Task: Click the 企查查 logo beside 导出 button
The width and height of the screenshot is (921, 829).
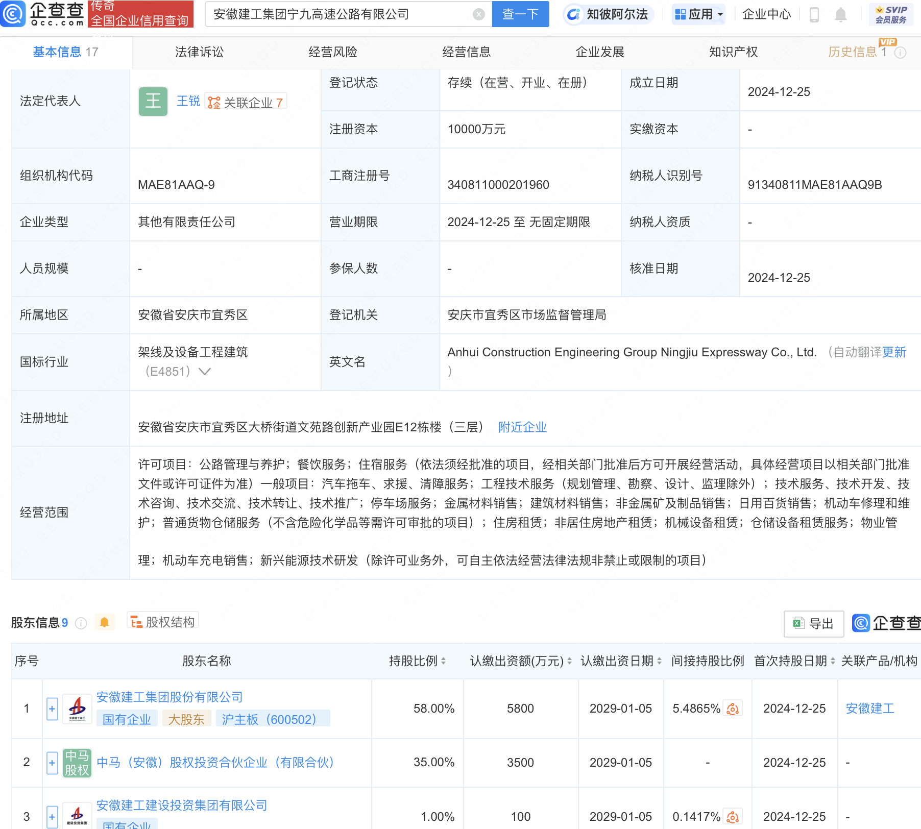Action: pos(887,623)
